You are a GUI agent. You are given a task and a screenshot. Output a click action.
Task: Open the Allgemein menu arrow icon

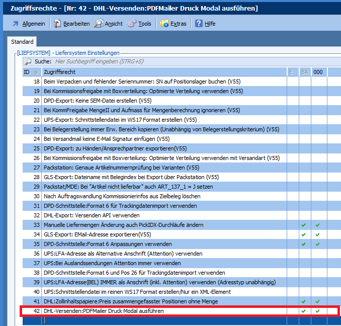pos(16,24)
